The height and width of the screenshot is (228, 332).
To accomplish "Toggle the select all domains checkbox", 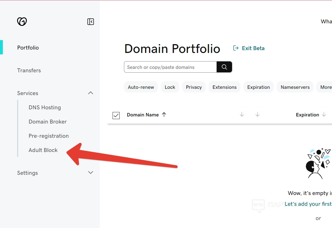I will (x=116, y=115).
